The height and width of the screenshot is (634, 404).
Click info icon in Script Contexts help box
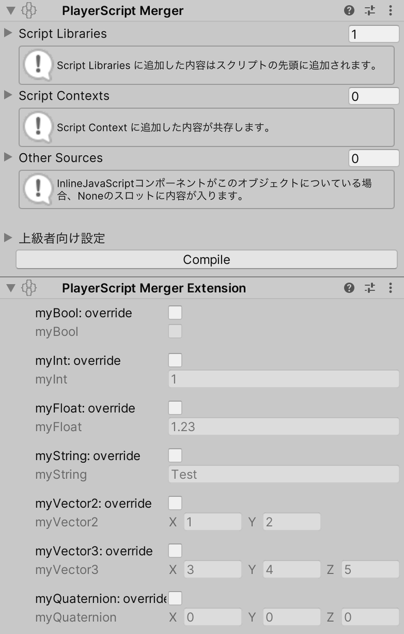point(38,127)
